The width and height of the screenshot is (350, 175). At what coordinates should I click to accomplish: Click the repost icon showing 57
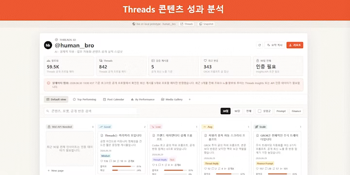click(x=274, y=169)
